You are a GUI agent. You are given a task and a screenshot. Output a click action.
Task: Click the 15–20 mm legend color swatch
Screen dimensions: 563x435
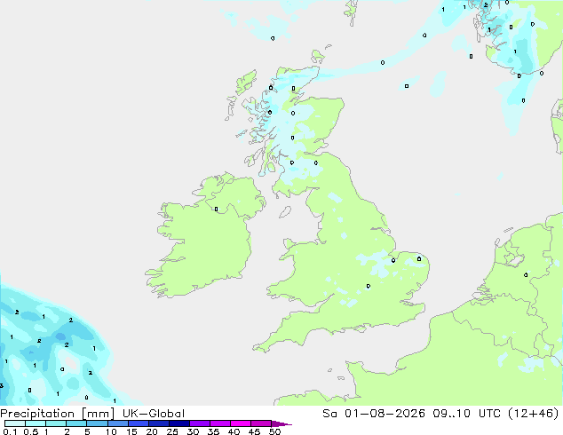pyautogui.click(x=139, y=423)
